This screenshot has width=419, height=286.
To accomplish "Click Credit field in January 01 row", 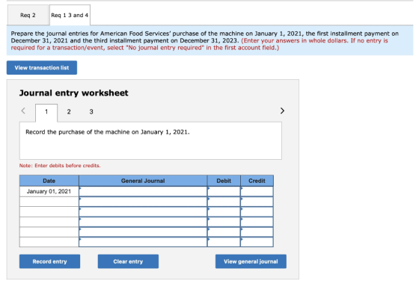I will pyautogui.click(x=257, y=191).
